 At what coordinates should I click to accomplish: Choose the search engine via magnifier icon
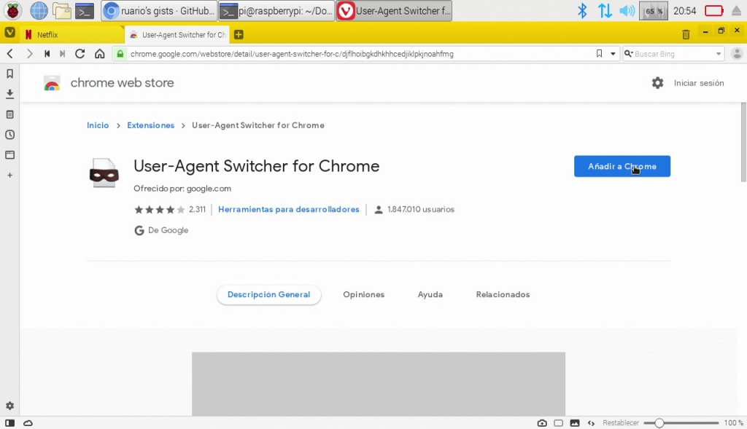[628, 54]
